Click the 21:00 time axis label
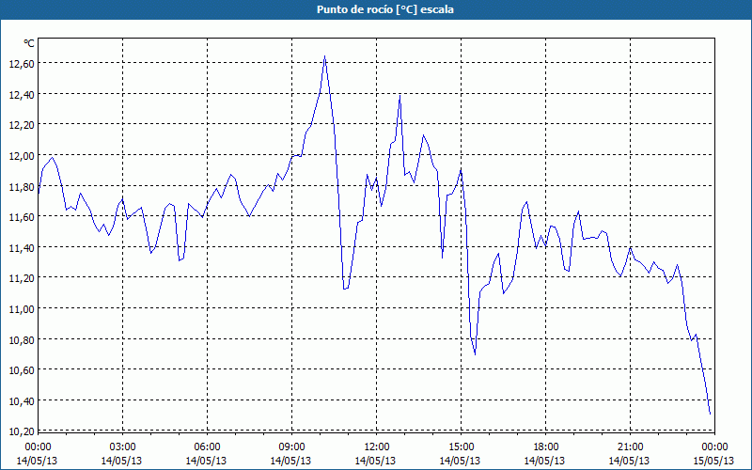This screenshot has width=752, height=470. 630,447
